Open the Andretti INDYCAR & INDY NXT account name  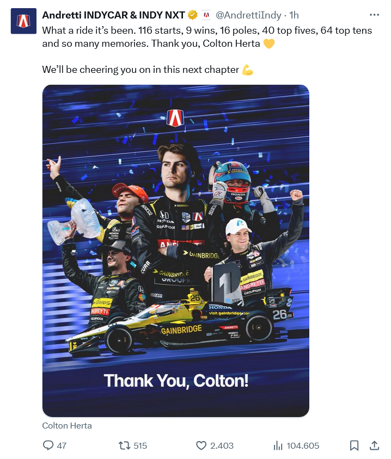tap(113, 15)
